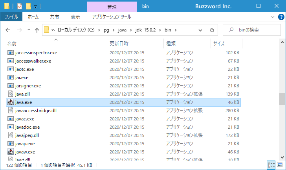This screenshot has width=286, height=170.
Task: Click the 172 KB size value
Action: [233, 135]
